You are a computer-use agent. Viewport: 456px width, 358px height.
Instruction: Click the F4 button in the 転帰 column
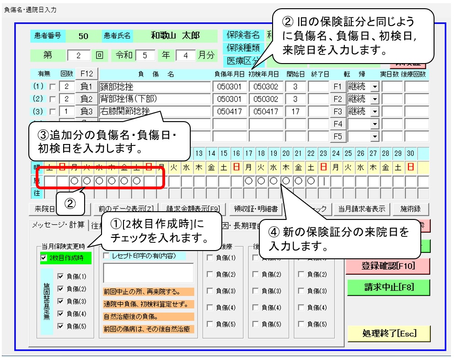(338, 124)
